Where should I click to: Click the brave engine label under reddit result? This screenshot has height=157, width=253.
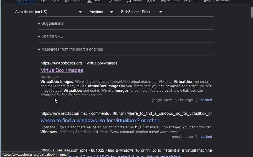click(189, 137)
